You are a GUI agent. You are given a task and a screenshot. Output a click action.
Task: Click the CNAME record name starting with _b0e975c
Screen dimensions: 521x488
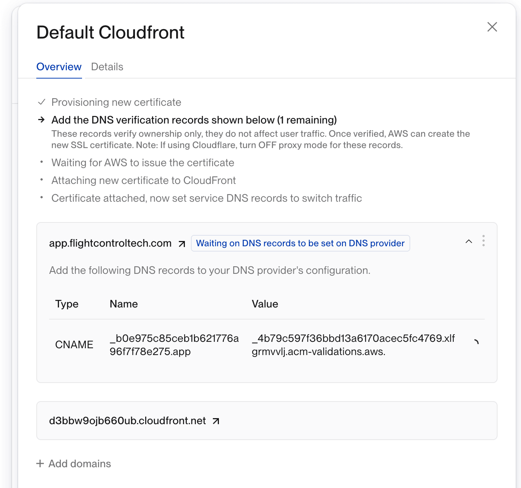pyautogui.click(x=174, y=345)
